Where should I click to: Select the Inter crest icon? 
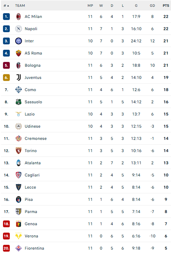[x=18, y=41]
